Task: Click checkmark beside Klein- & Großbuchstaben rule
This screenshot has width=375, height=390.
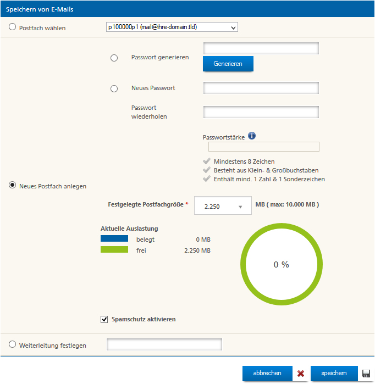Action: click(x=207, y=170)
